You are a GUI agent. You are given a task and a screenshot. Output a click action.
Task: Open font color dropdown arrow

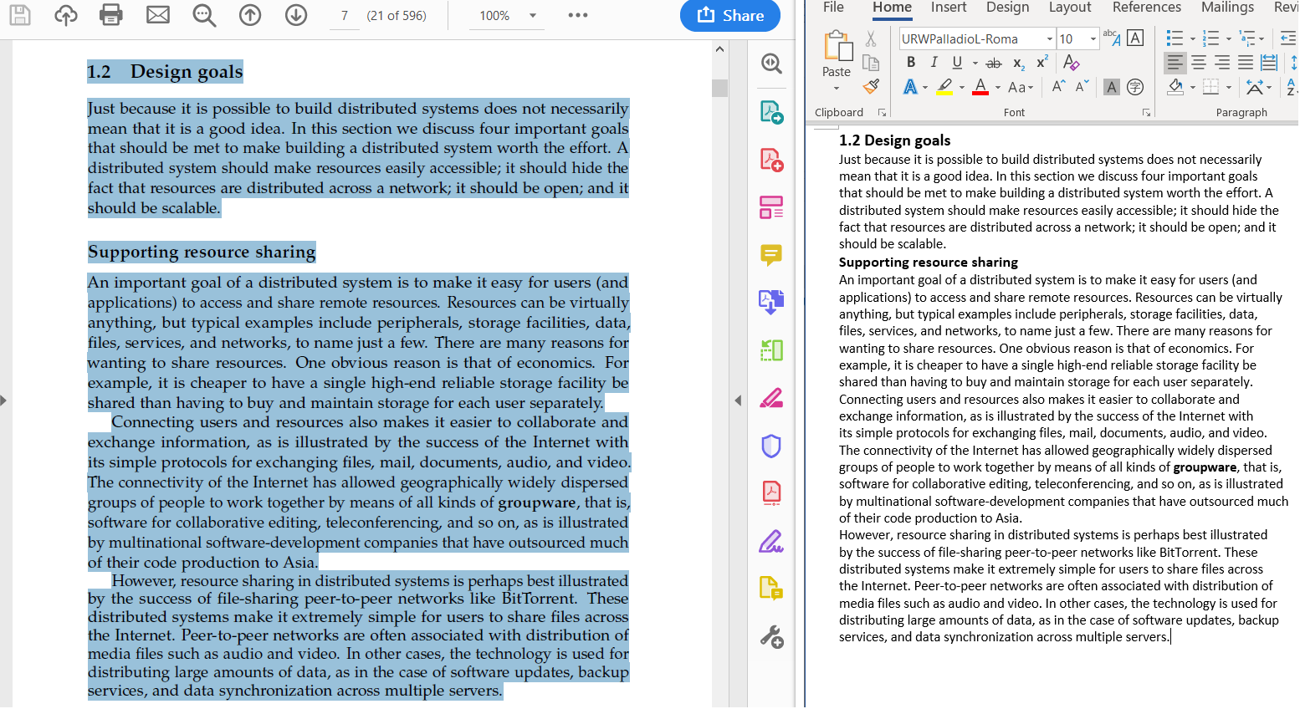tap(998, 87)
